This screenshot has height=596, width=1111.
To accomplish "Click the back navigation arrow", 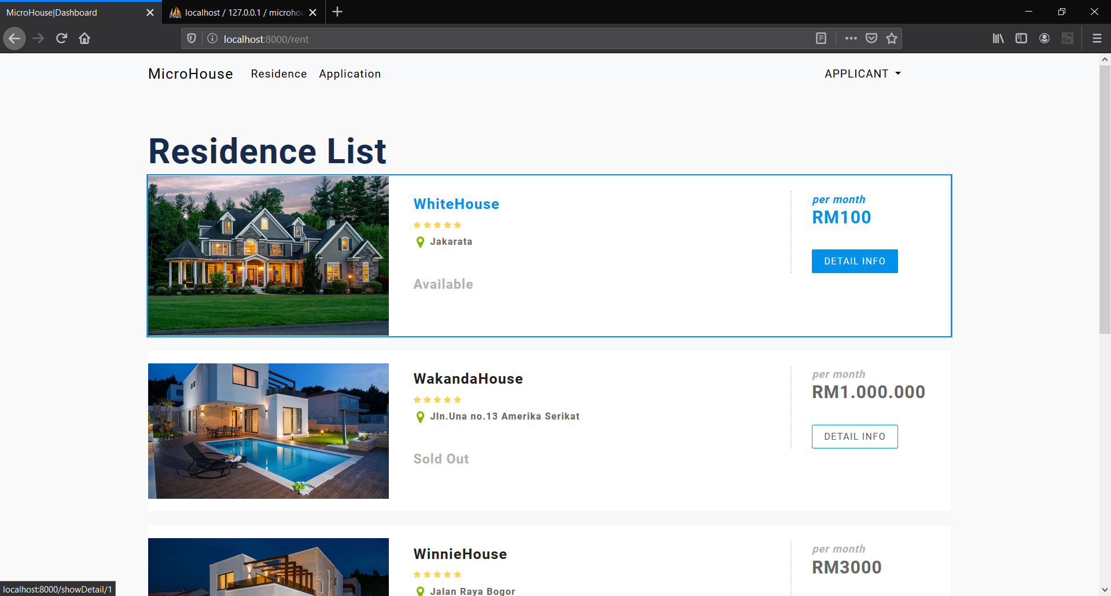I will pyautogui.click(x=14, y=38).
